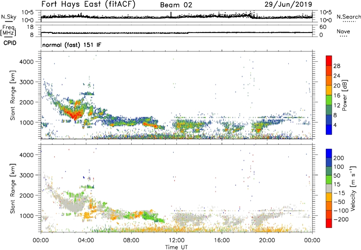Click the title "Fort Hays East (fitACF)"
361x250 pixels.
tap(88, 4)
